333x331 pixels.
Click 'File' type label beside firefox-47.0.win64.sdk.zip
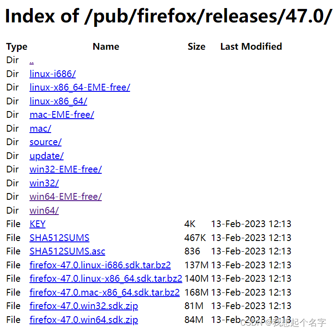13,320
